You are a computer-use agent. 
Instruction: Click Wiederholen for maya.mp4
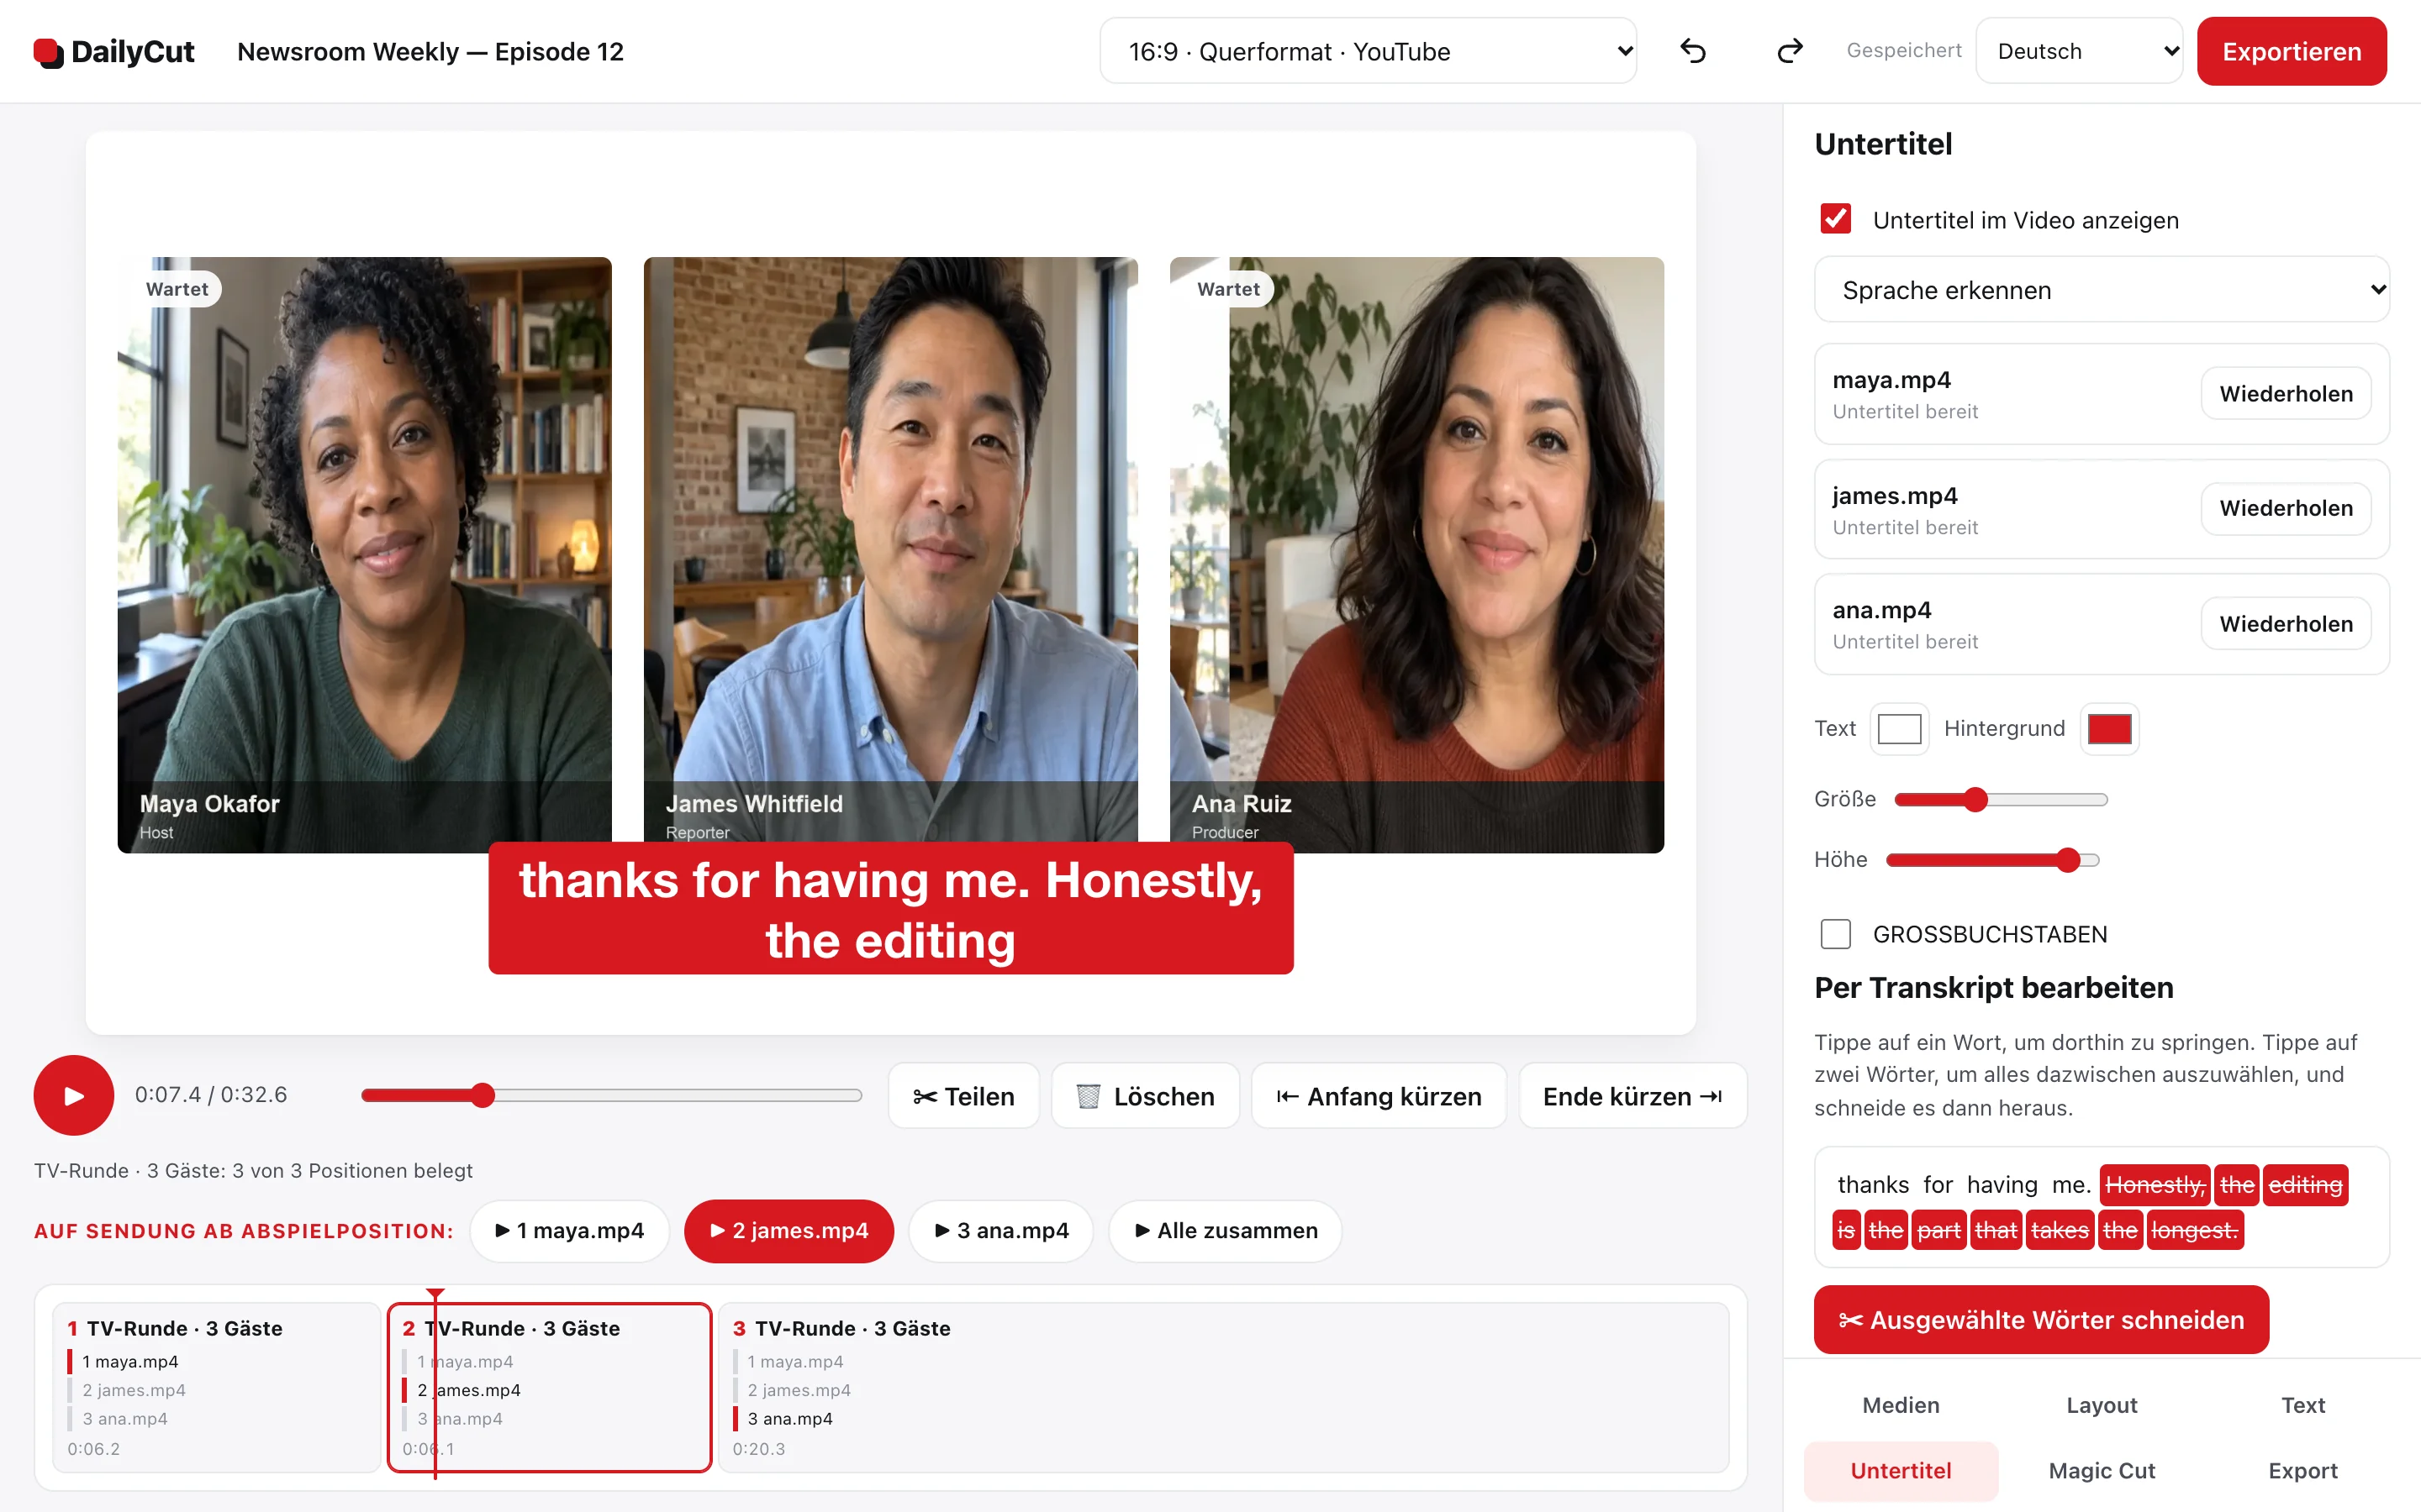click(x=2286, y=393)
